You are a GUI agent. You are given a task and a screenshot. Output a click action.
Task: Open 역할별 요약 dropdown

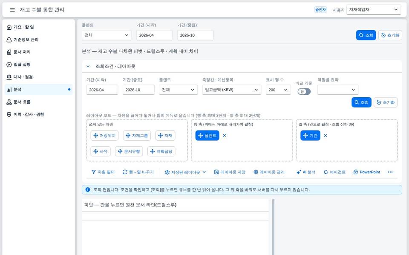point(338,90)
